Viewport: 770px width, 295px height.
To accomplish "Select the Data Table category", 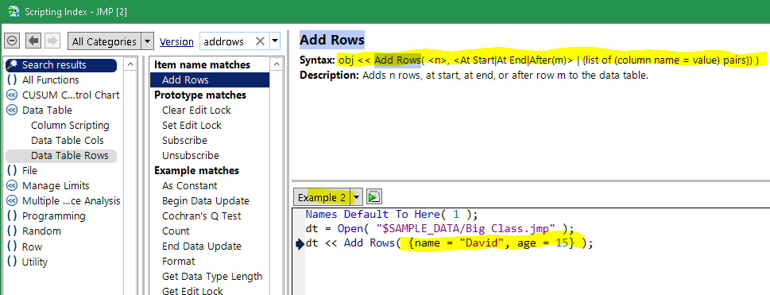I will pos(47,111).
